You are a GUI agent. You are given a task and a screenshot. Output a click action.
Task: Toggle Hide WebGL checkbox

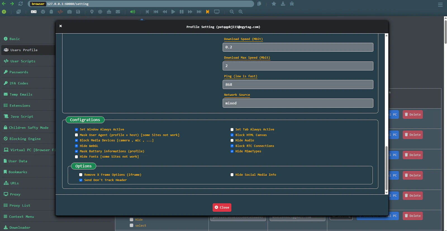(77, 146)
